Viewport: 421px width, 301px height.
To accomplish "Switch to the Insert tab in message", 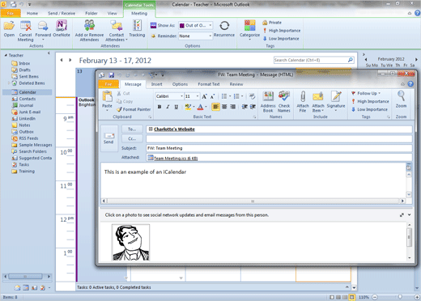I will tap(157, 84).
